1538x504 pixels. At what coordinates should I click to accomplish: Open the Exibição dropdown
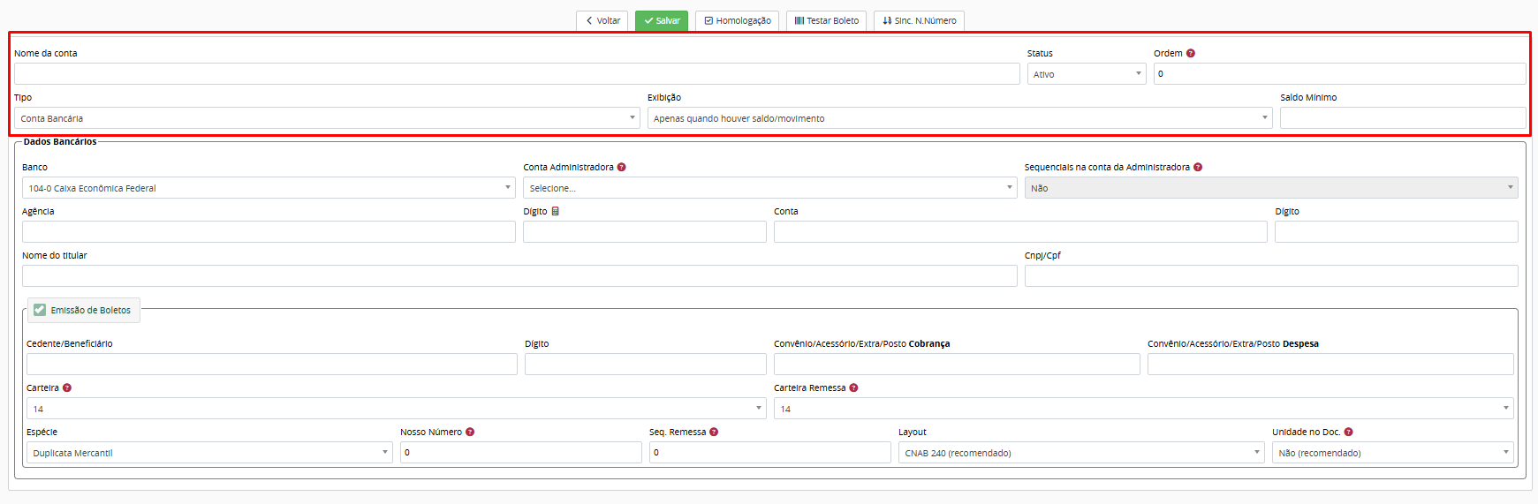click(x=959, y=118)
